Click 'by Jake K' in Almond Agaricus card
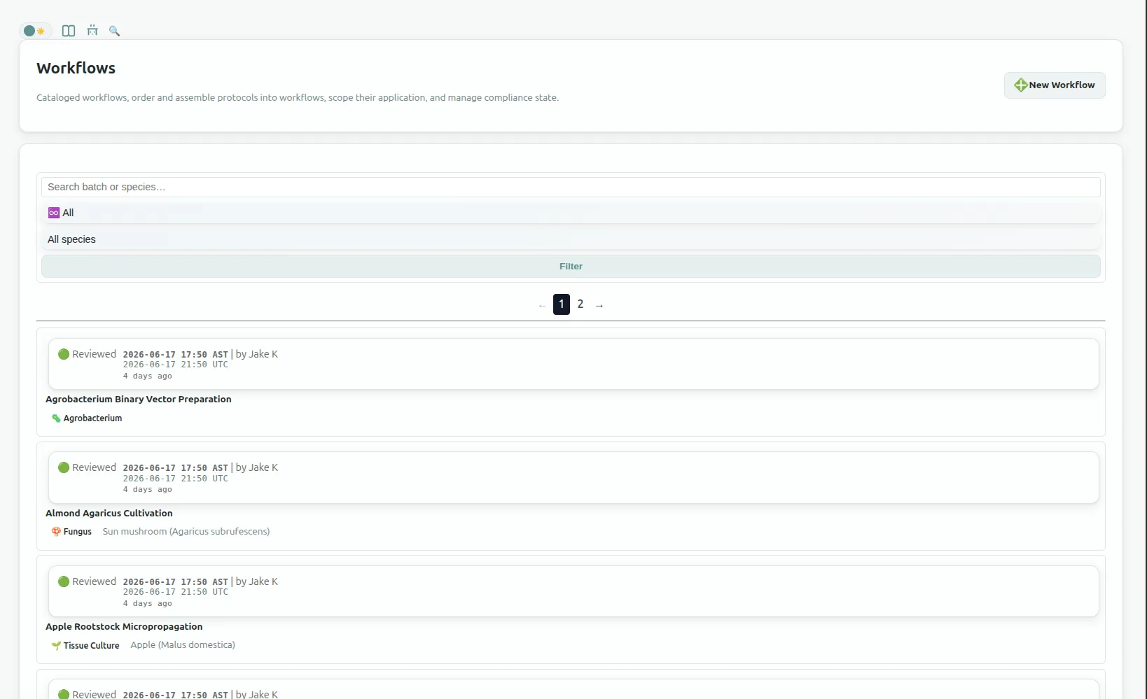This screenshot has width=1147, height=699. click(x=257, y=467)
